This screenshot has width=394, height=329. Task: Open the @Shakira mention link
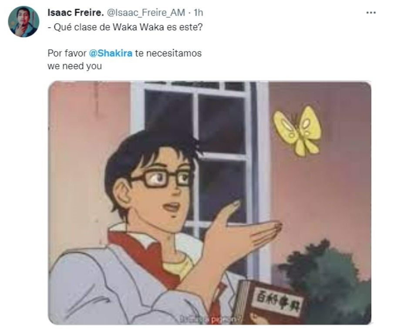tap(111, 53)
